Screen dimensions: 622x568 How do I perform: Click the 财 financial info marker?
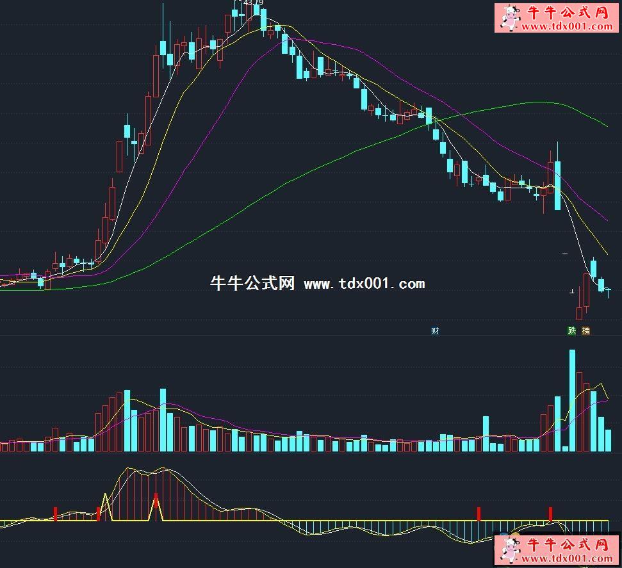pyautogui.click(x=435, y=331)
